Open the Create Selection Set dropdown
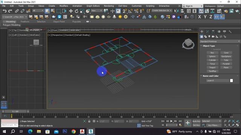Screen dimensions: 241x135 pos(162,10)
